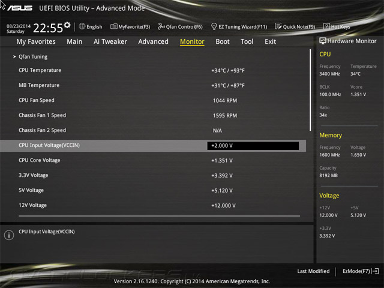Click the Hardware Monitor Memory heading
384x288 pixels.
tap(331, 135)
